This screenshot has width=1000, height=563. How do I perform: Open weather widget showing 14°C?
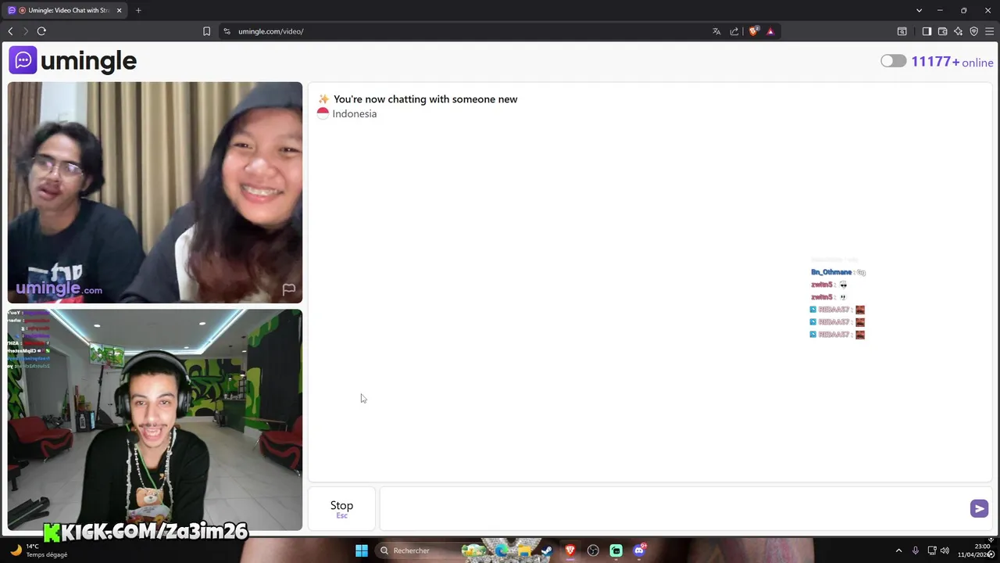[x=39, y=550]
